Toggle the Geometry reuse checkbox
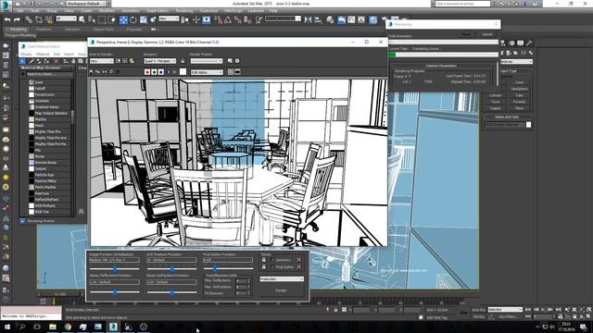This screenshot has width=593, height=333. tap(272, 260)
